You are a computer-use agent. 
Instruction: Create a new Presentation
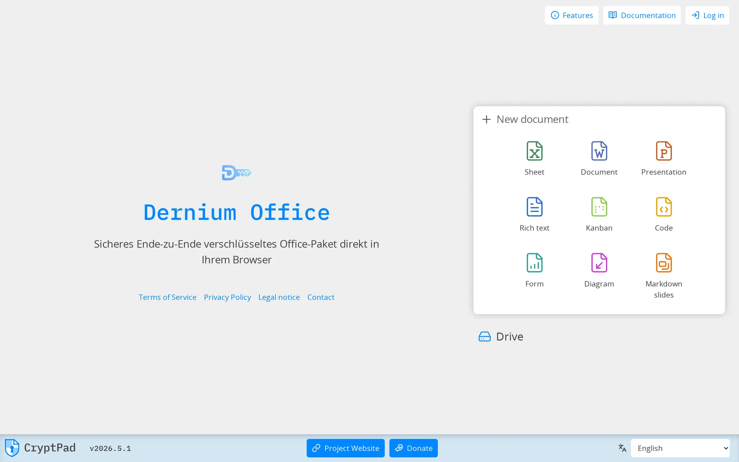click(x=663, y=159)
